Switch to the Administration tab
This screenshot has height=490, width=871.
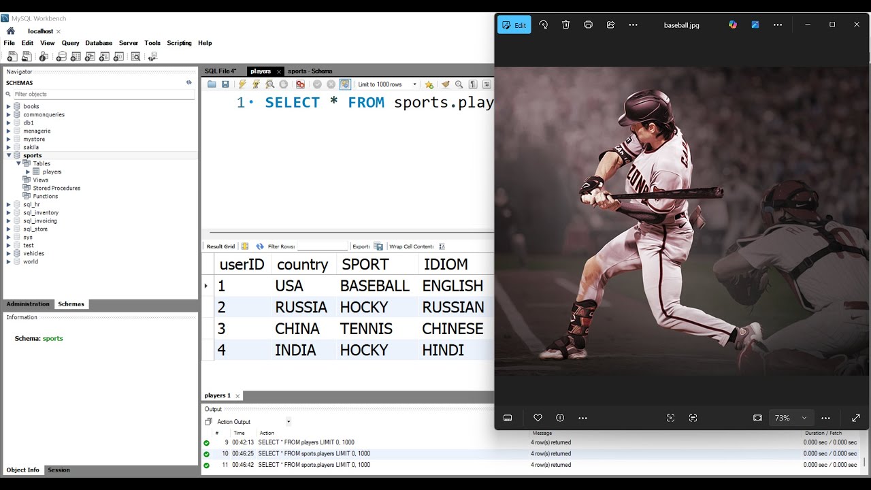click(x=28, y=304)
